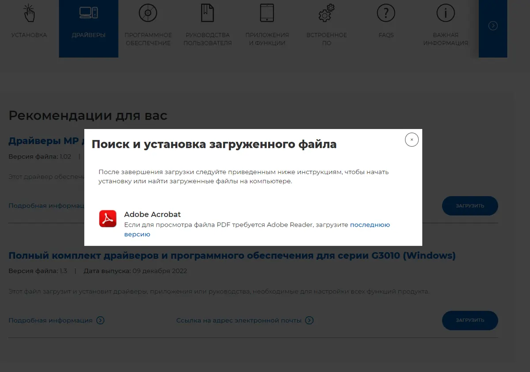530x372 pixels.
Task: Click the Версия файла 1.3 text
Action: point(38,271)
